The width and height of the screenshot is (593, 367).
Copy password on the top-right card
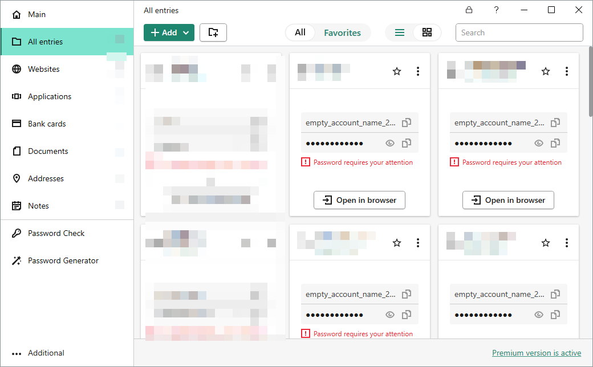point(555,143)
